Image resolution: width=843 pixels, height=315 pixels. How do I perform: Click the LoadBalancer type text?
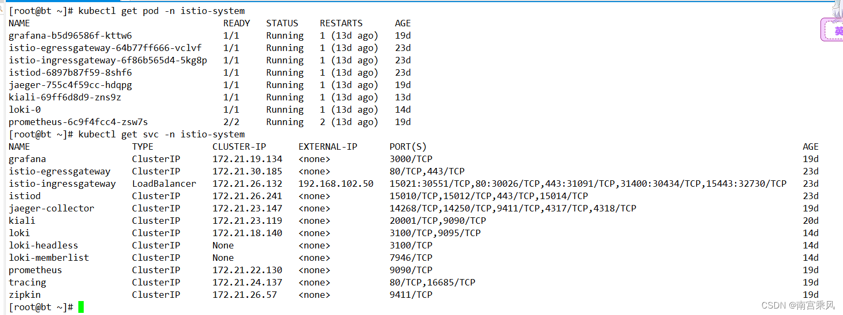point(164,184)
